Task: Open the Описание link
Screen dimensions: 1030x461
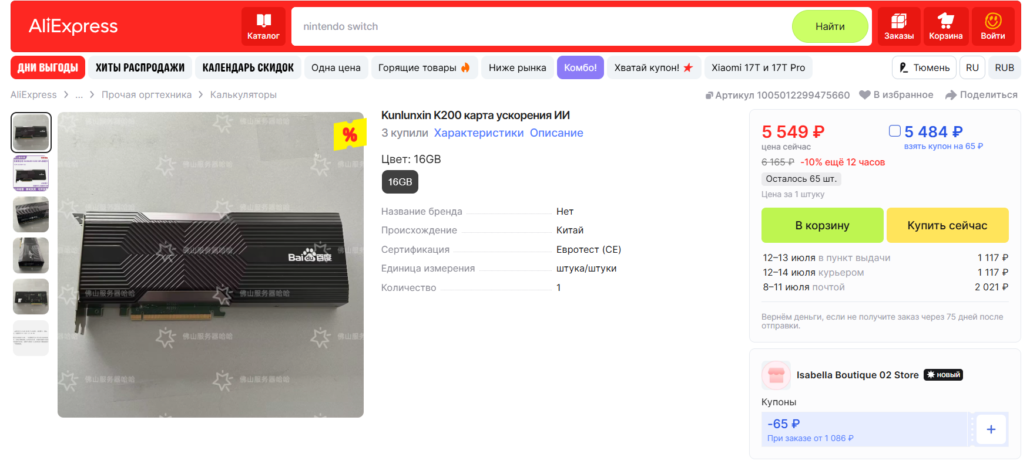Action: (556, 133)
